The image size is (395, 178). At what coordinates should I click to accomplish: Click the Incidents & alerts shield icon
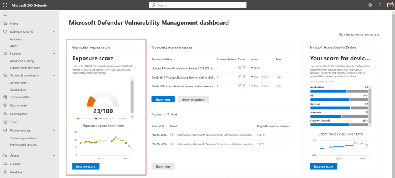[x=5, y=32]
